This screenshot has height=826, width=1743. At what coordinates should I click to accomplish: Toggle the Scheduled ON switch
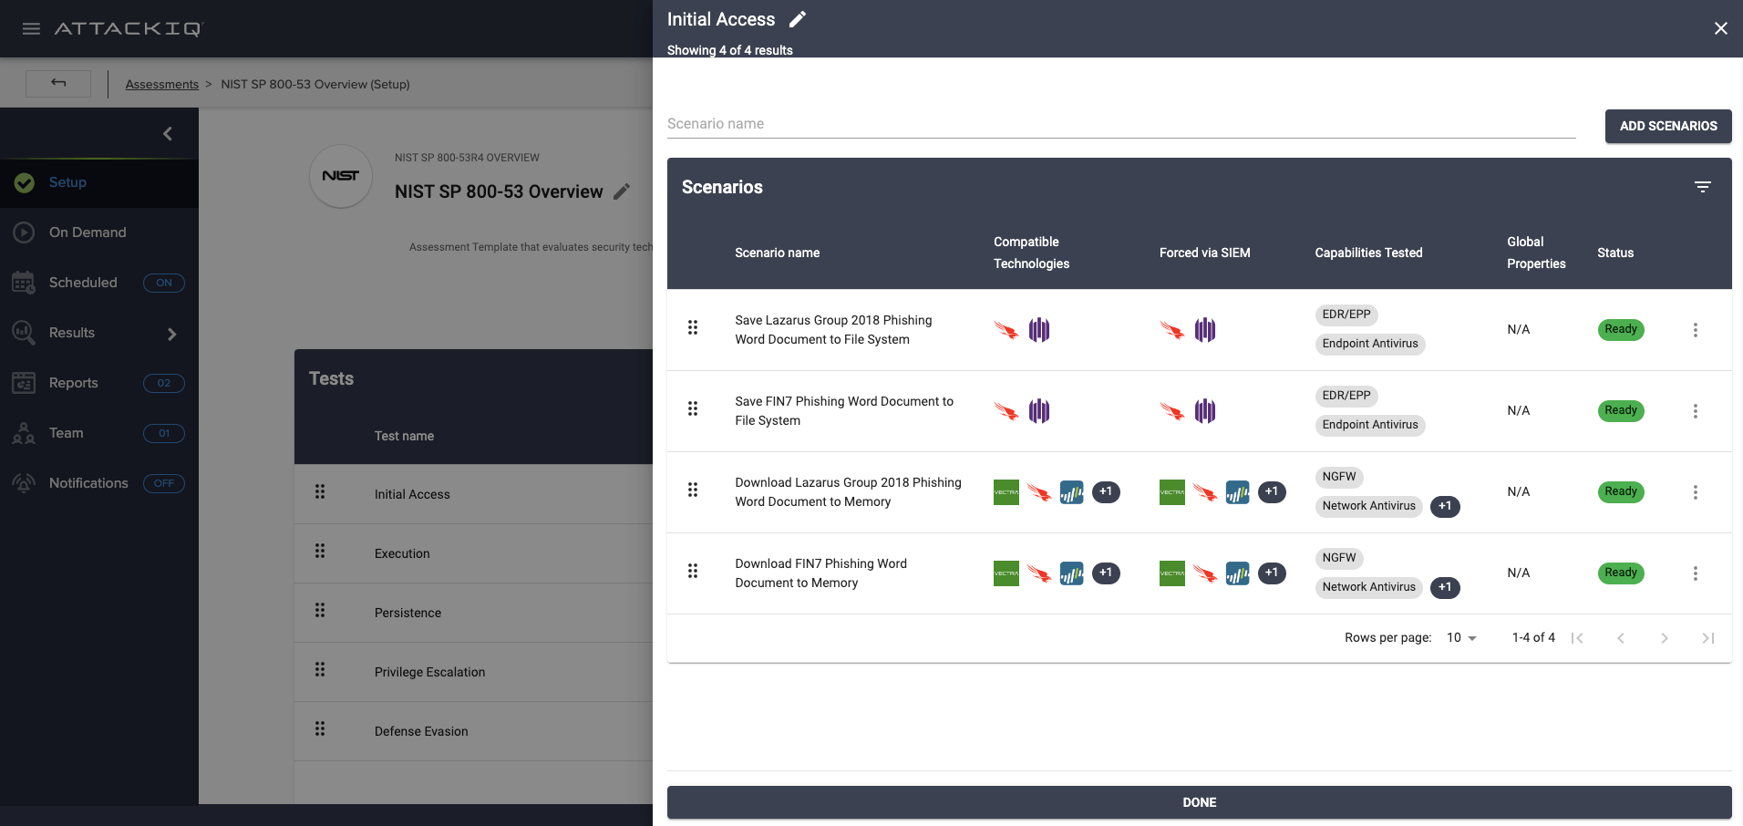coord(164,283)
